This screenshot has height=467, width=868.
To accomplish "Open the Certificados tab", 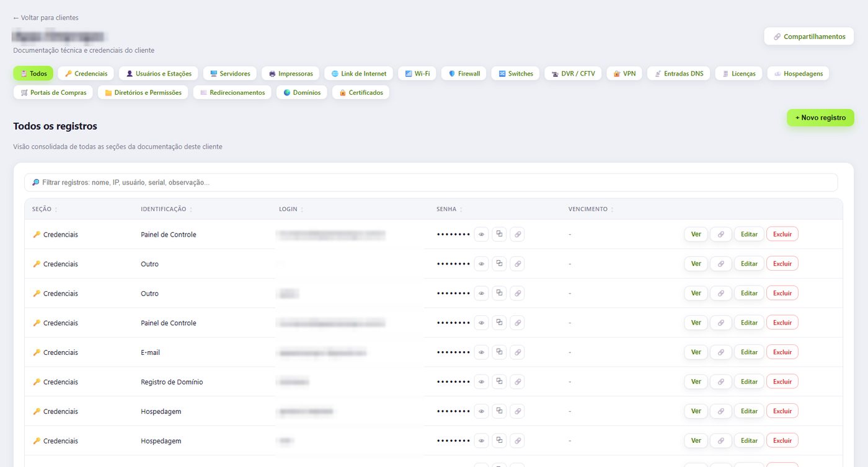I will (x=361, y=92).
